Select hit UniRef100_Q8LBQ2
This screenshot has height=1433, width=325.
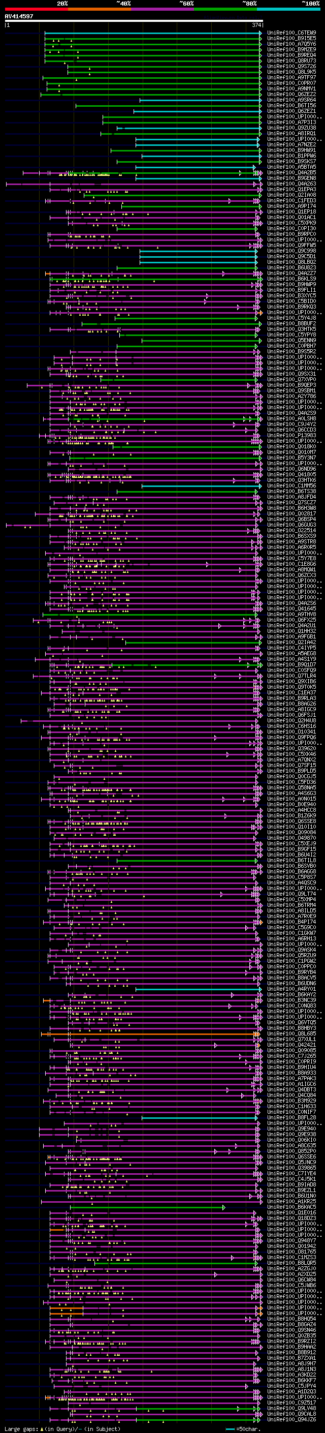291,262
